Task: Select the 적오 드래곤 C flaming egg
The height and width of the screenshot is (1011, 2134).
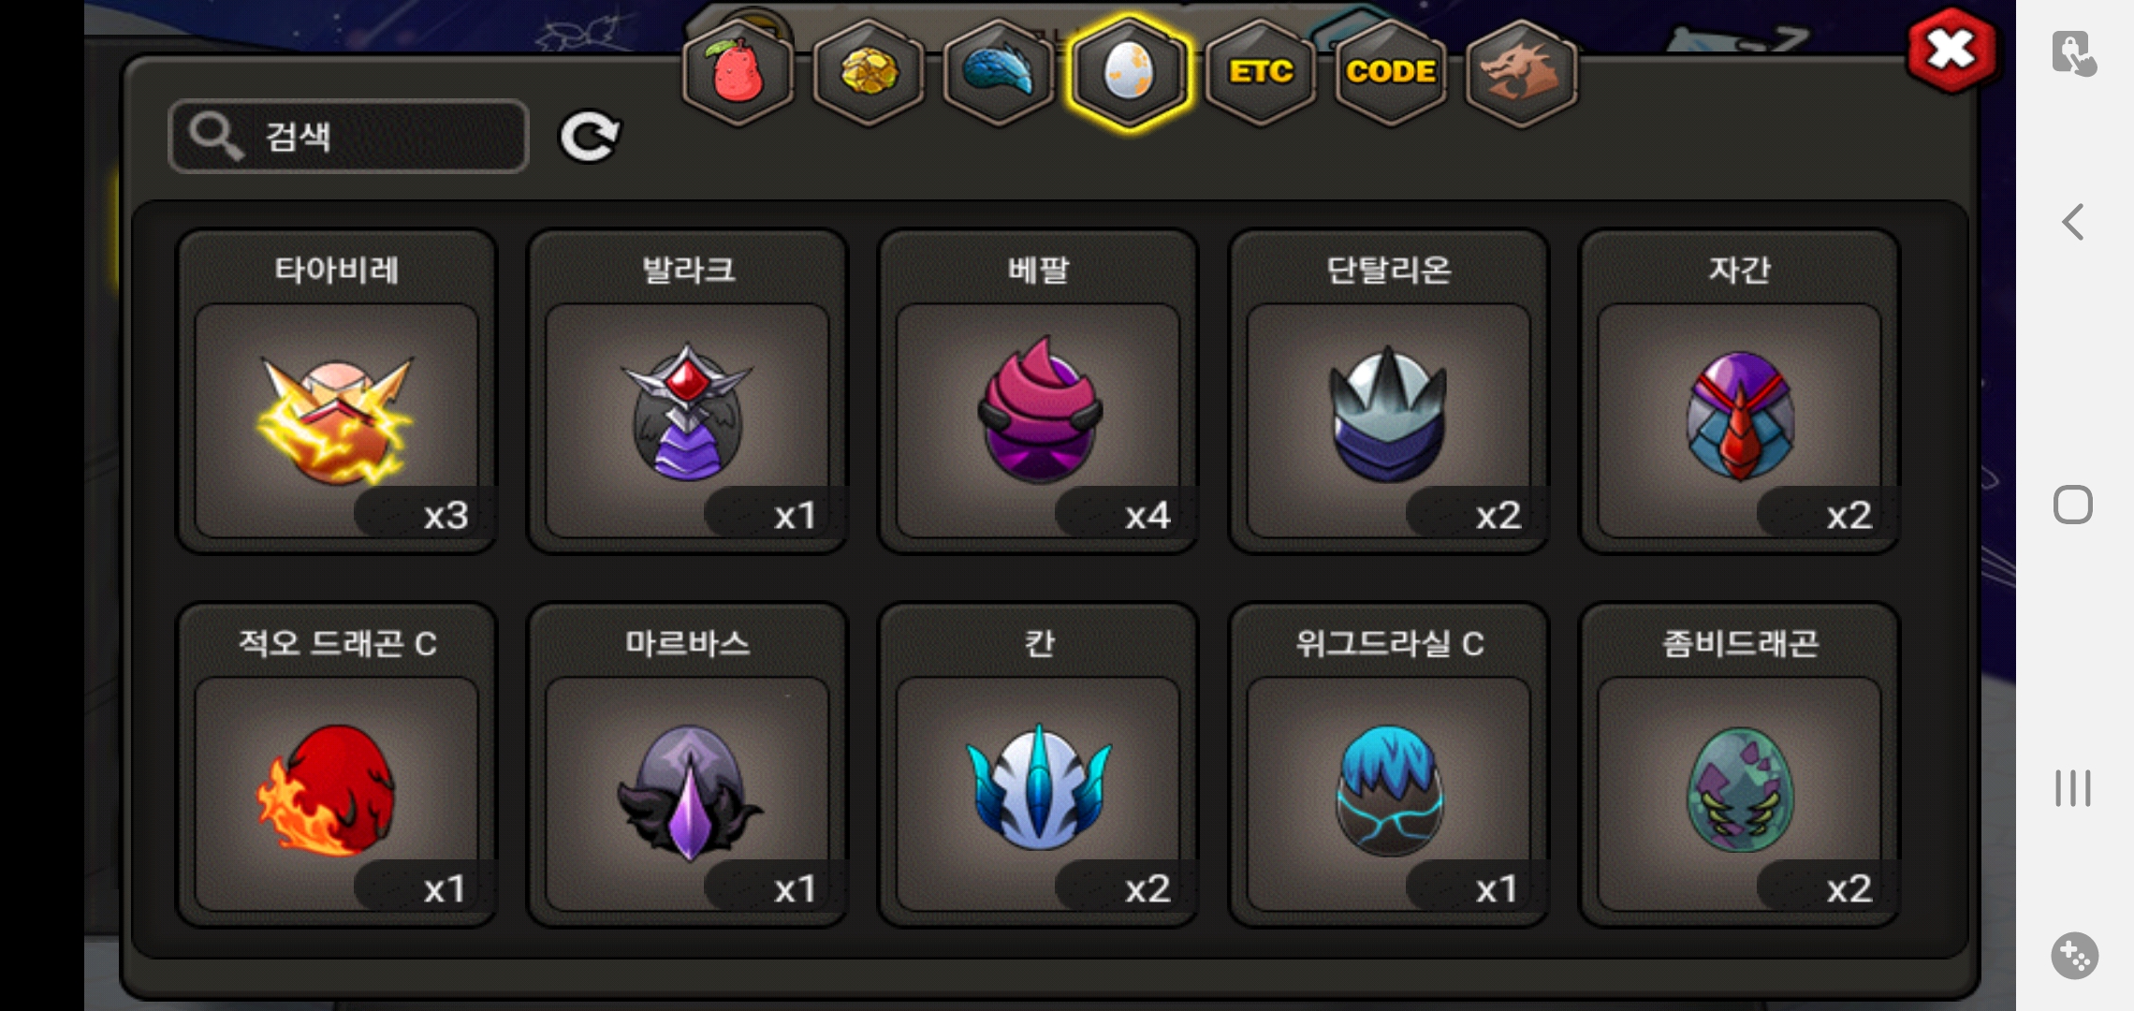Action: point(337,765)
